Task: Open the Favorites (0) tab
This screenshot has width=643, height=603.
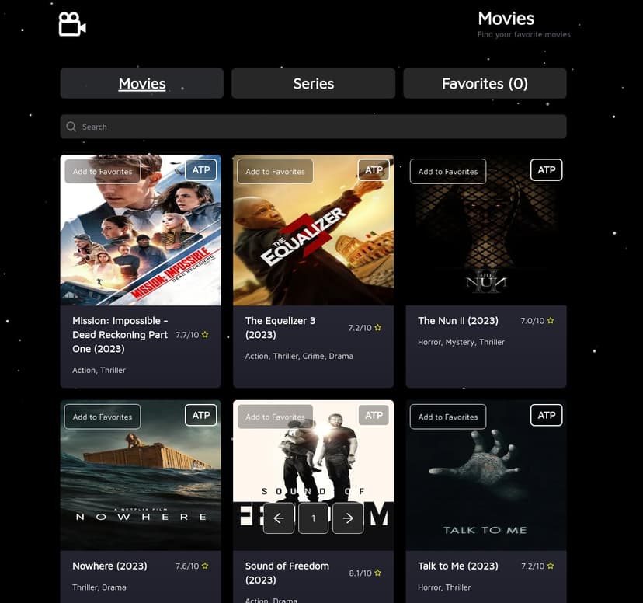Action: 485,83
